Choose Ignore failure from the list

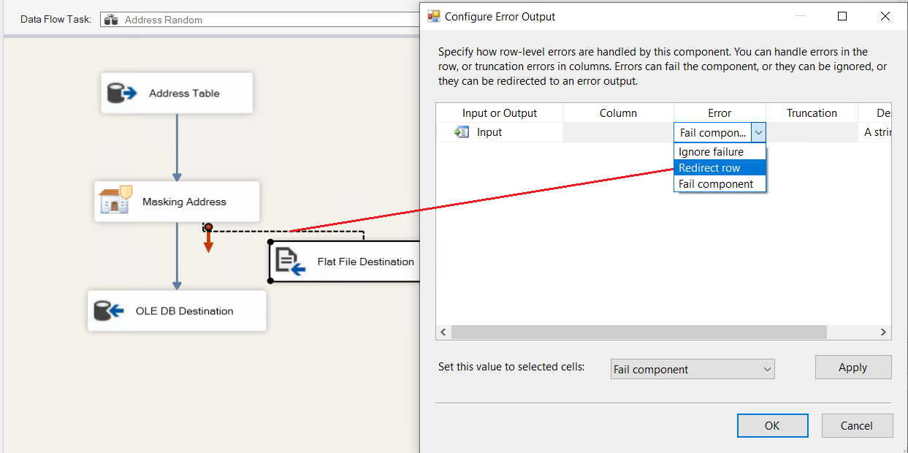pos(711,152)
